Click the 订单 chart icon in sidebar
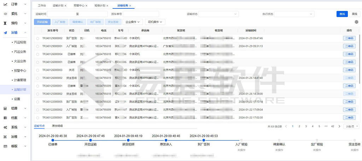Screen dimensions: 362x161 (5, 5)
